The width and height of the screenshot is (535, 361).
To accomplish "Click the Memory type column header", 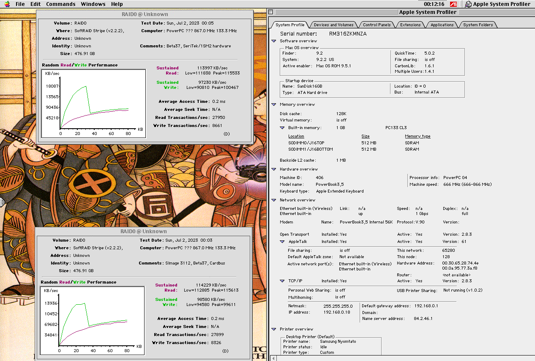I will tap(418, 136).
